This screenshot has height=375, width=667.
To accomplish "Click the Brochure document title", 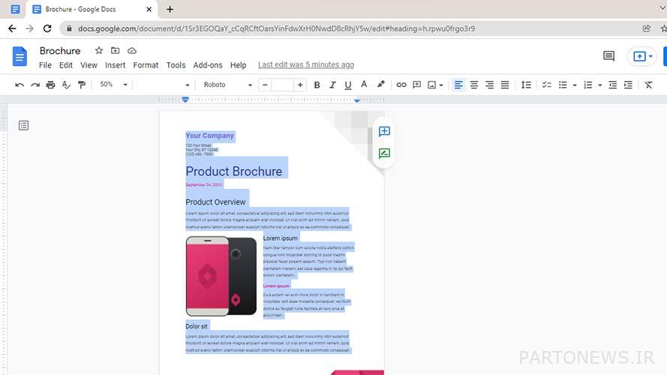I will [x=60, y=50].
